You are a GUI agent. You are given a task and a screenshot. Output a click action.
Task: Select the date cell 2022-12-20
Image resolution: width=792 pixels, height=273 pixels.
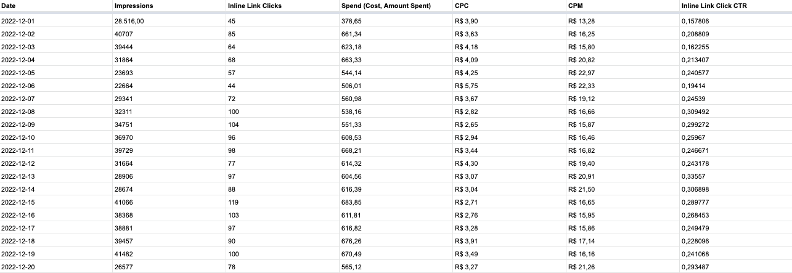[18, 266]
